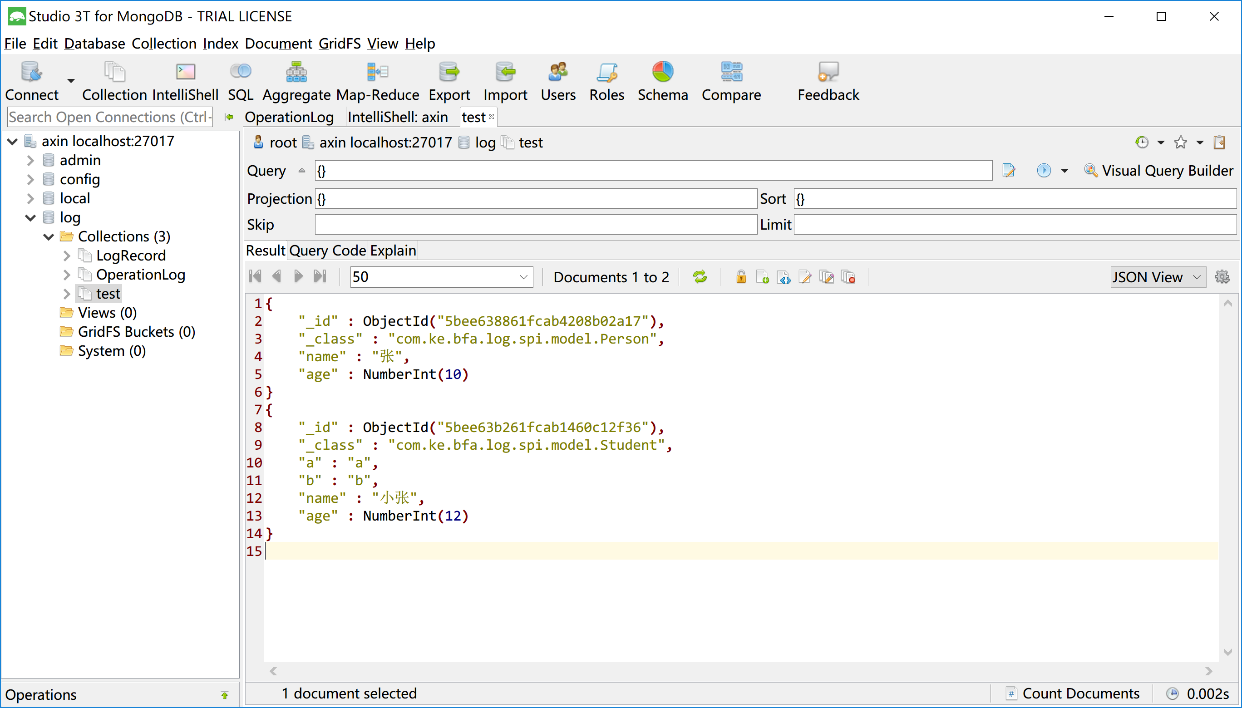Collapse the axin localhost:27017 connection
This screenshot has height=708, width=1242.
[x=13, y=142]
